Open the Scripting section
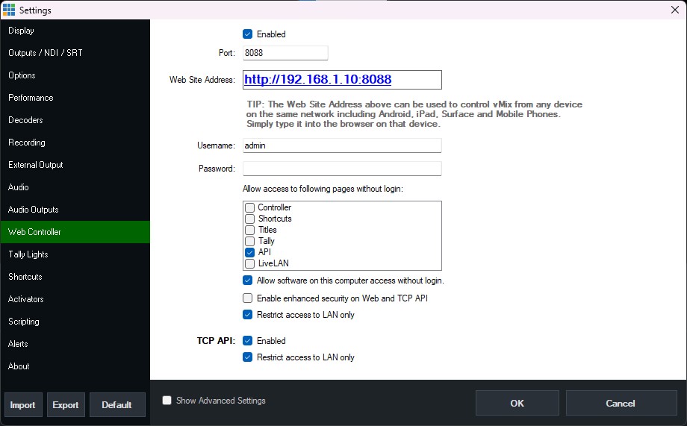This screenshot has width=687, height=426. click(x=75, y=321)
